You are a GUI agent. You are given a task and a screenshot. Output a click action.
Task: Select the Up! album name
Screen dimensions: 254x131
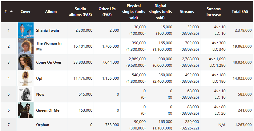tap(39, 78)
